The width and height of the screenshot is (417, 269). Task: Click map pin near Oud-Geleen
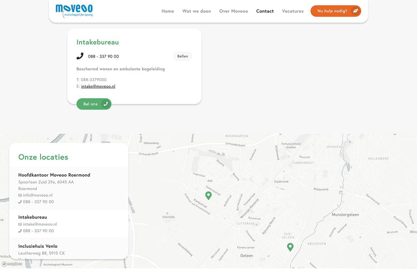click(x=290, y=247)
